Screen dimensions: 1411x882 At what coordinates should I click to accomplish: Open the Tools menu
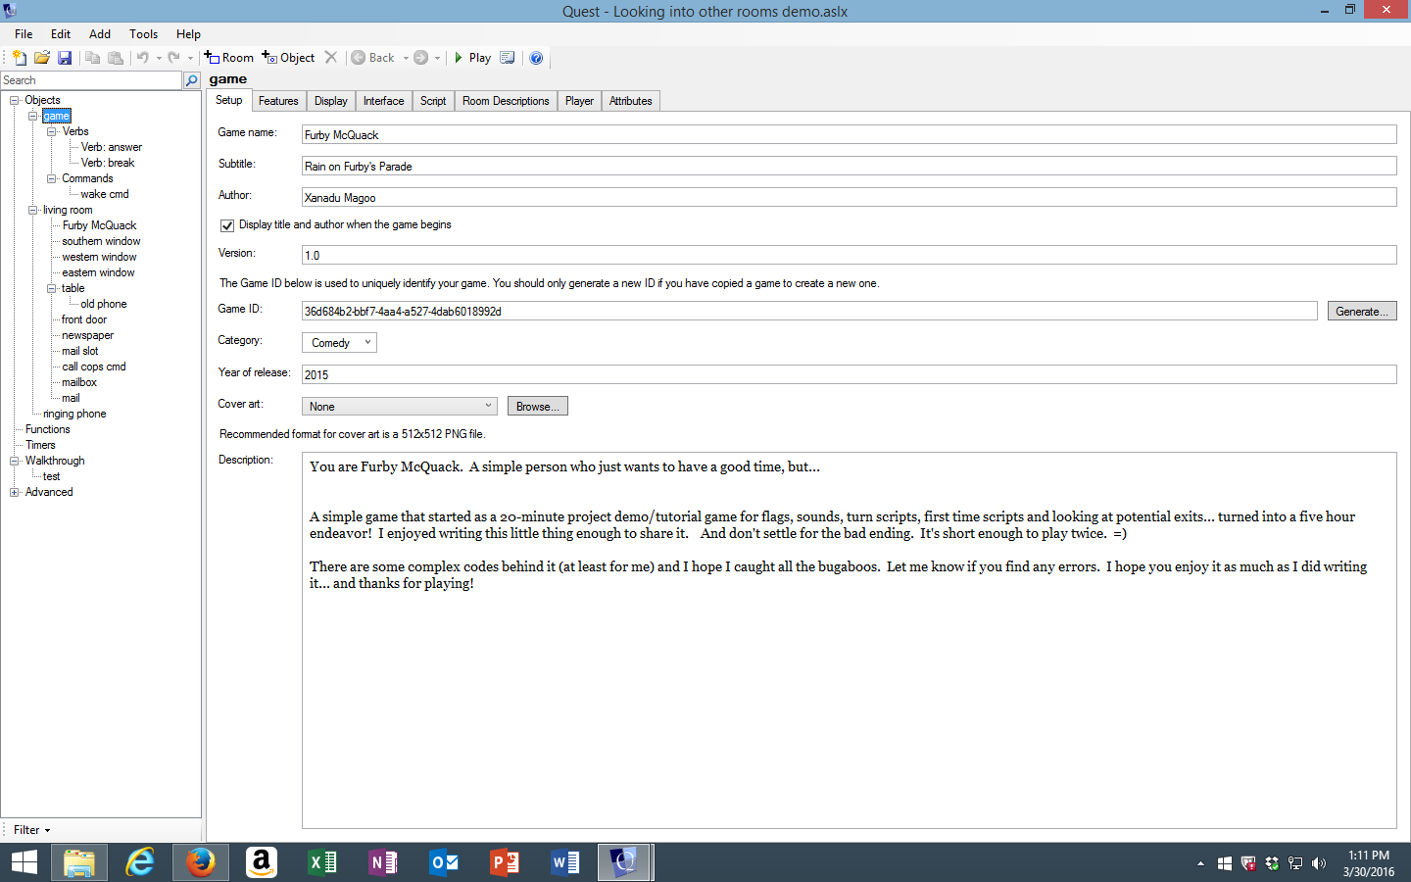click(143, 33)
